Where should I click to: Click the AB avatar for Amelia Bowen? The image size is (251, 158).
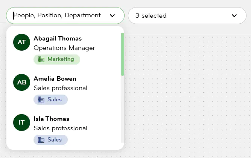pos(21,82)
